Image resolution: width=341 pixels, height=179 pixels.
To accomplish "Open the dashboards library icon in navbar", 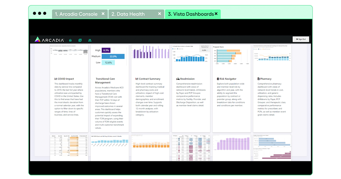I will pyautogui.click(x=80, y=40).
